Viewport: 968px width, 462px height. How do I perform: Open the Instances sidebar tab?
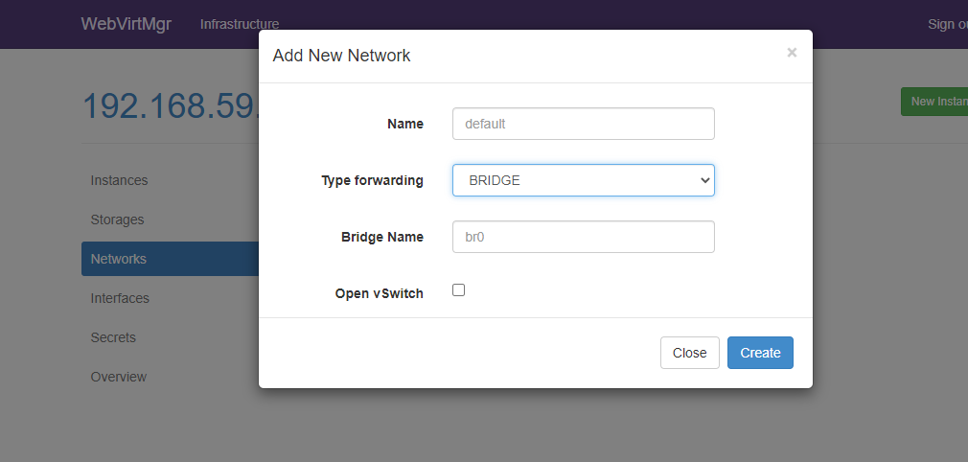pos(120,180)
